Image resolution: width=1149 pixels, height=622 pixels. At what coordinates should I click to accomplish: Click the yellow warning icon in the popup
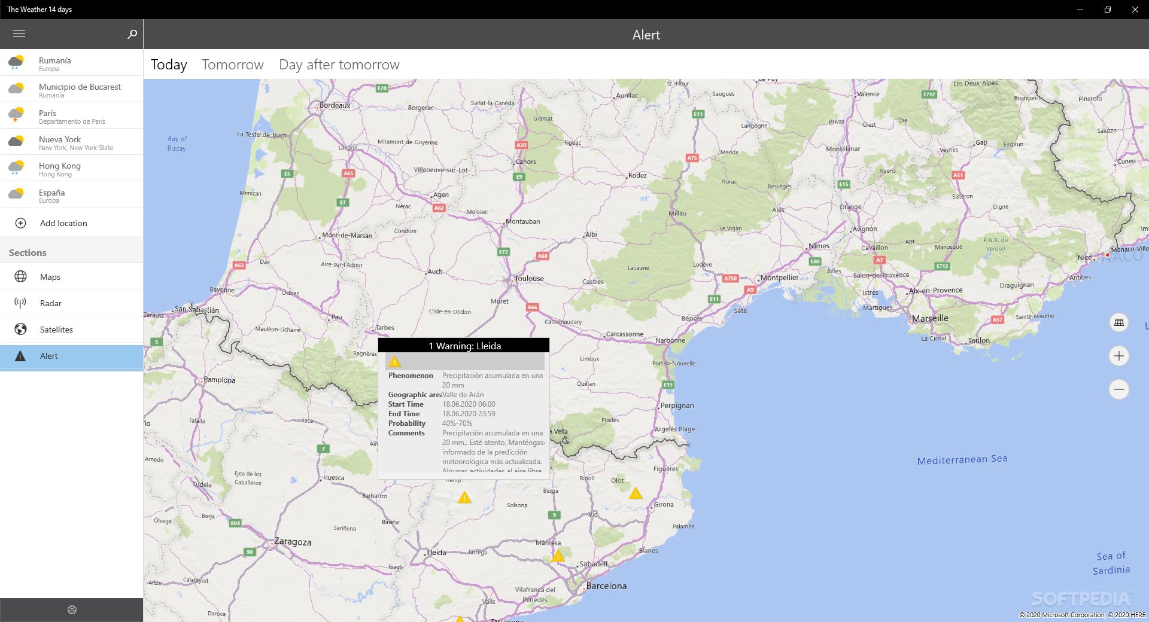(394, 361)
